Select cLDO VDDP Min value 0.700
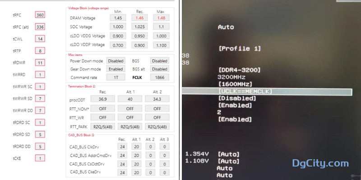 tap(118, 45)
